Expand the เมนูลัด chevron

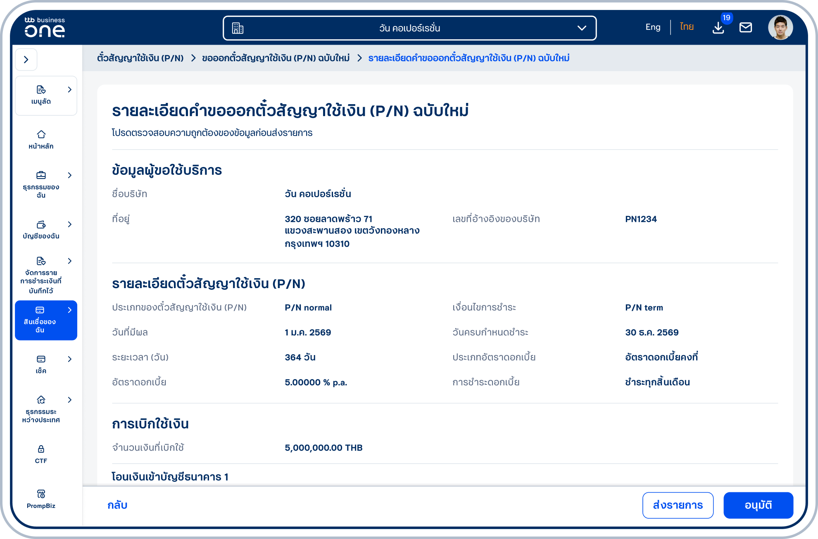70,90
